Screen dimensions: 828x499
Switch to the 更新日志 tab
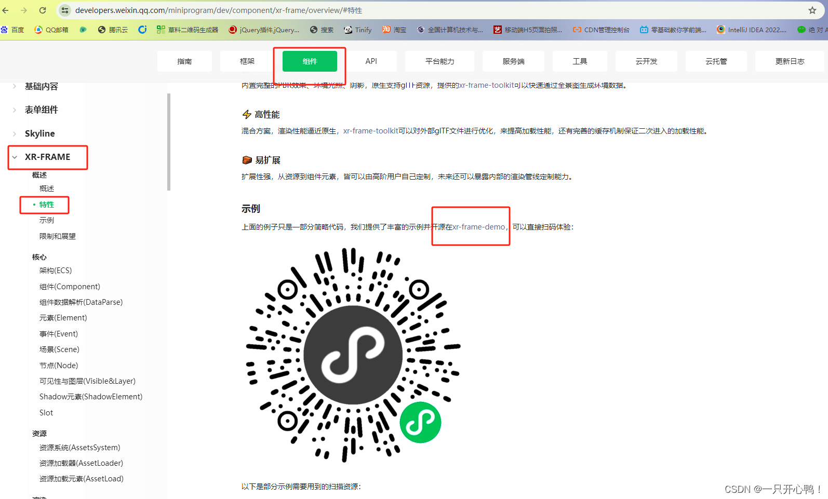[x=790, y=61]
